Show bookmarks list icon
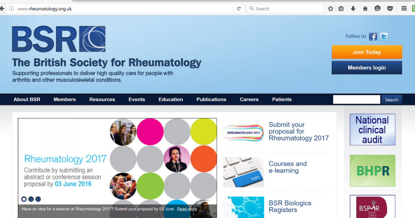This screenshot has width=415, height=218. (x=341, y=9)
